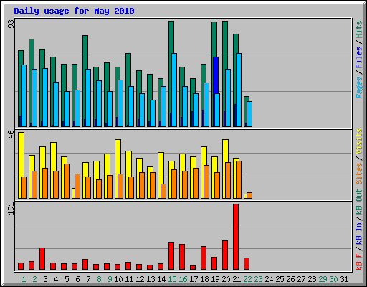367x287 pixels.
Task: Click the tallest red bar for day 21
Action: coord(236,237)
